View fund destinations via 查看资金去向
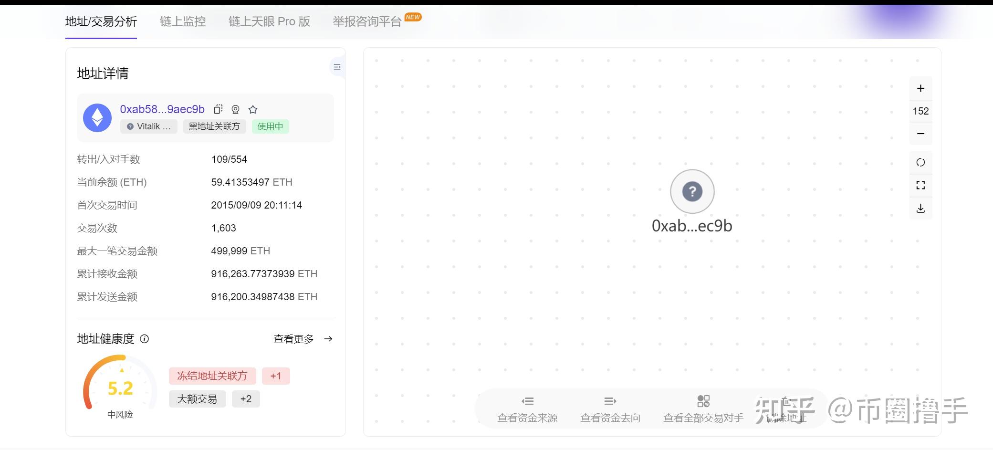Screen dimensions: 993x450 [610, 410]
